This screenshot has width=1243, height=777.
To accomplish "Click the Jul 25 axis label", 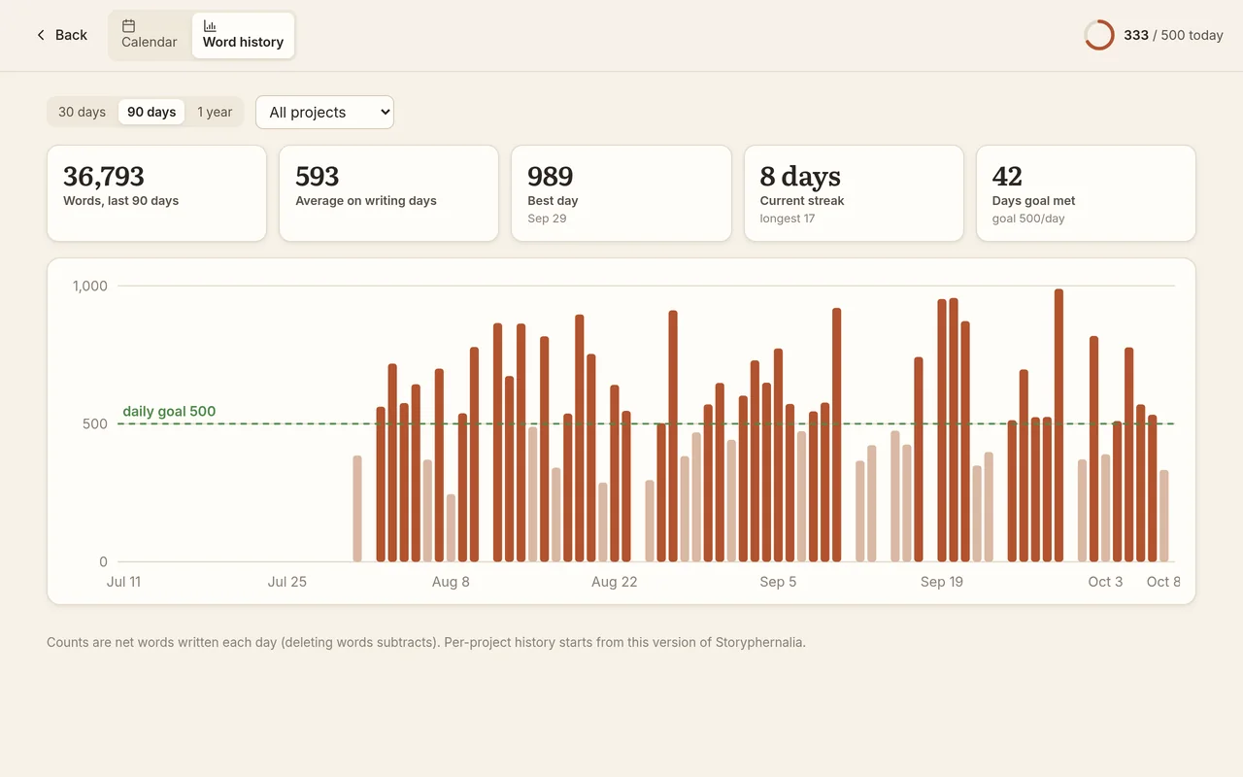I will pos(287,582).
